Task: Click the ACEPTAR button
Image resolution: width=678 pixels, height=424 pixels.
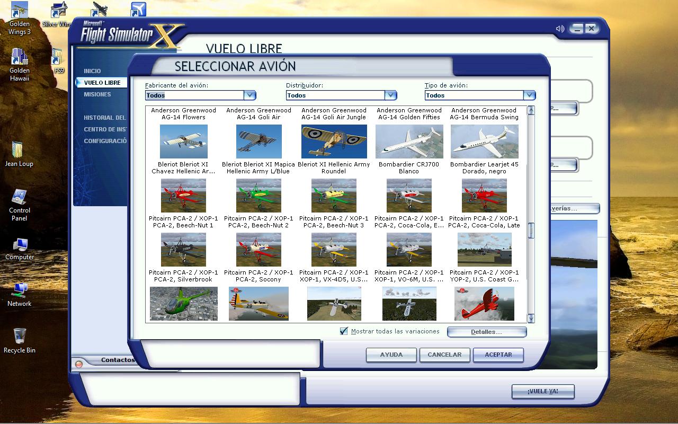Action: [x=498, y=355]
